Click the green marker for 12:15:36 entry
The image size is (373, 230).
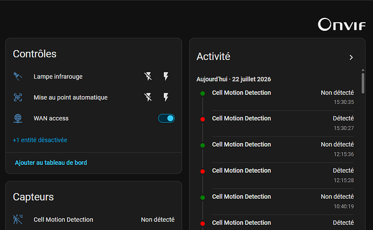(203, 145)
